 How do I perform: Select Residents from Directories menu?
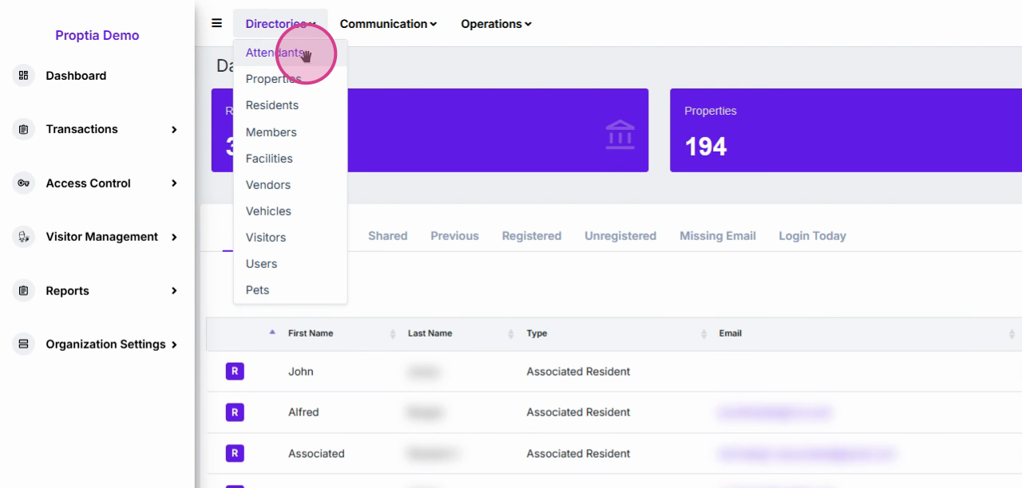(290, 105)
